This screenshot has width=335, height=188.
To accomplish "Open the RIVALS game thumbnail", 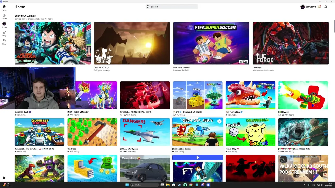I will (x=303, y=95).
